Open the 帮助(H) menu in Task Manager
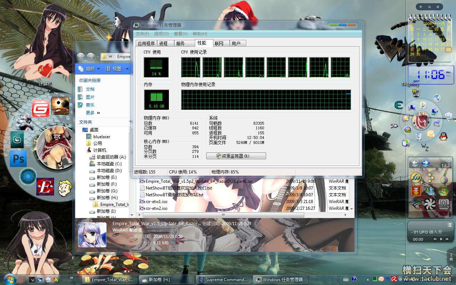 tap(200, 34)
